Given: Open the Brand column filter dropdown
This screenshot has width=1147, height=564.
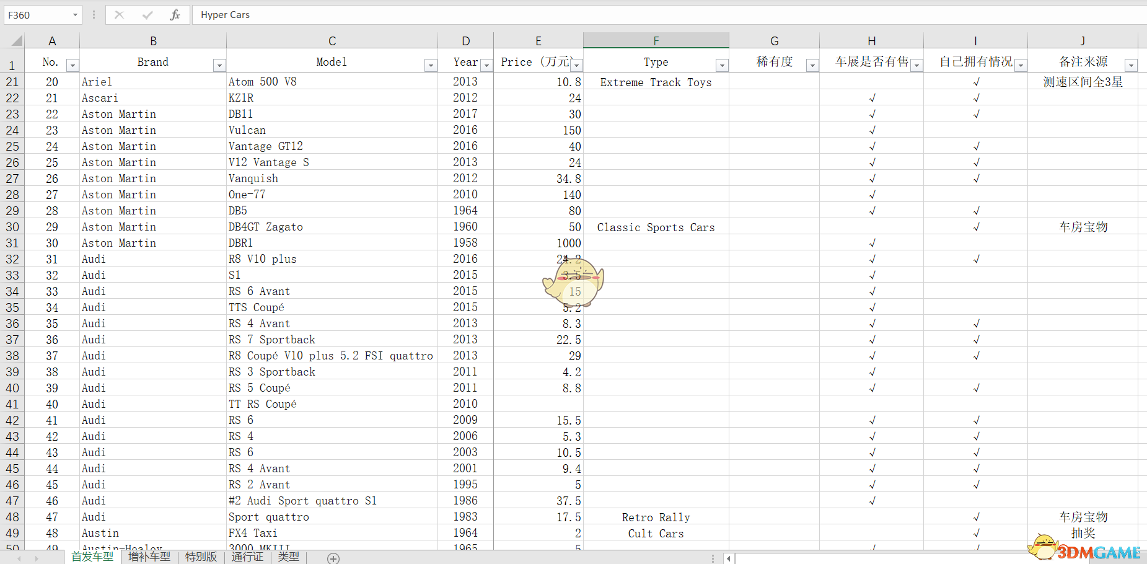Looking at the screenshot, I should (219, 65).
